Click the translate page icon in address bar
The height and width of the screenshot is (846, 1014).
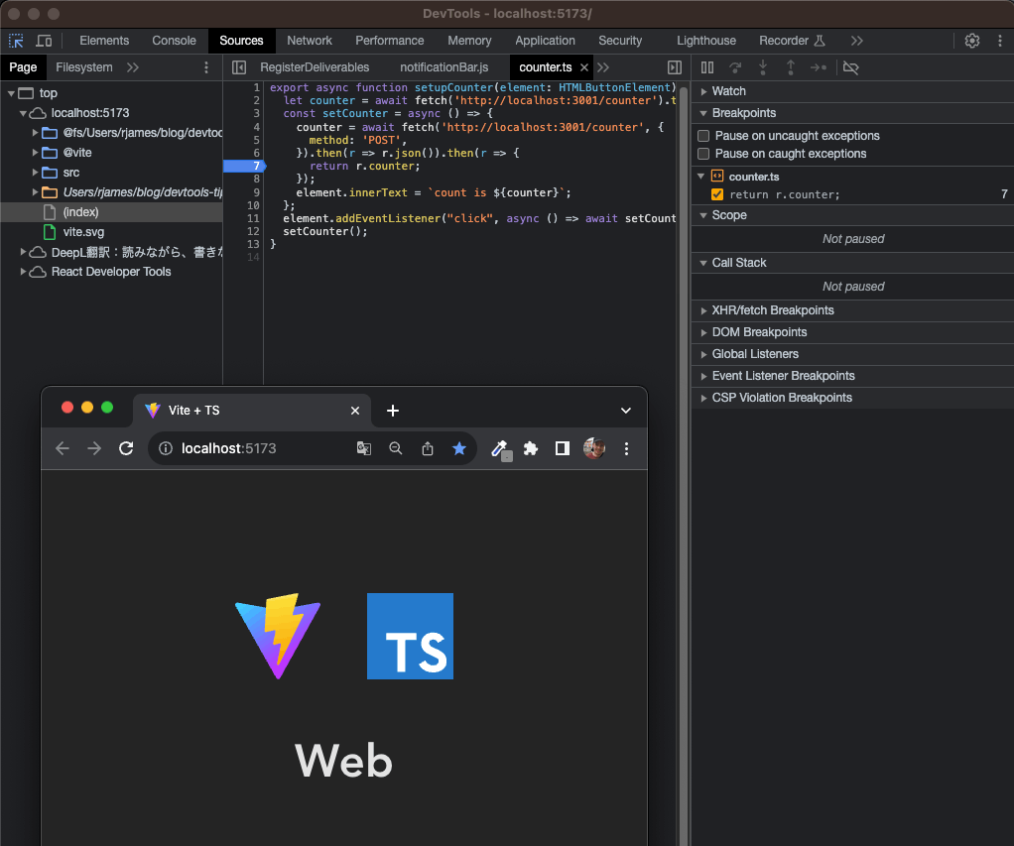364,448
